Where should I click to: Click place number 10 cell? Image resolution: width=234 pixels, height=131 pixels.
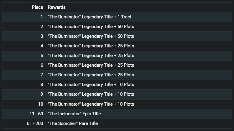41,104
